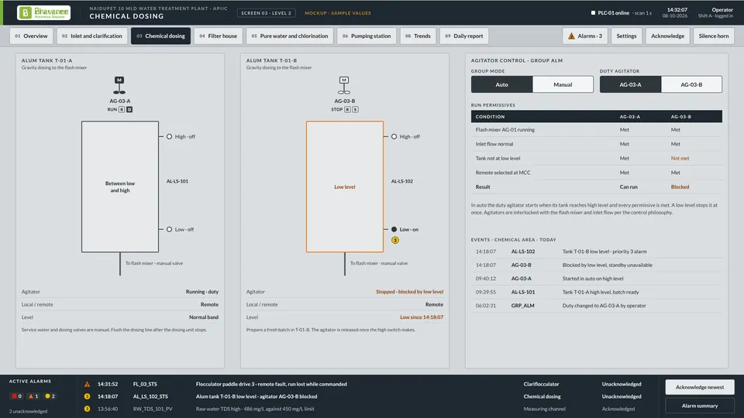Viewport: 744px width, 418px height.
Task: Select AG-03-A as duty agitator
Action: pyautogui.click(x=630, y=84)
